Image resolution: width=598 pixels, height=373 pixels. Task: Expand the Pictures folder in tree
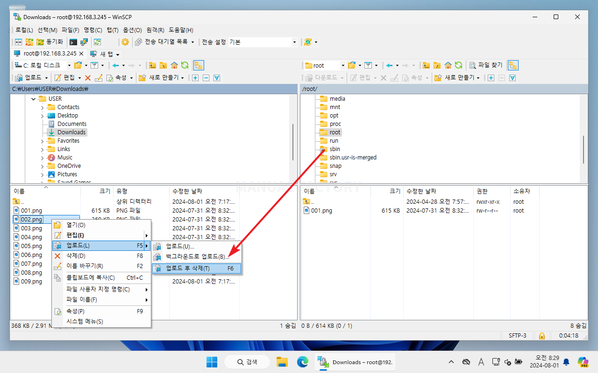click(42, 174)
